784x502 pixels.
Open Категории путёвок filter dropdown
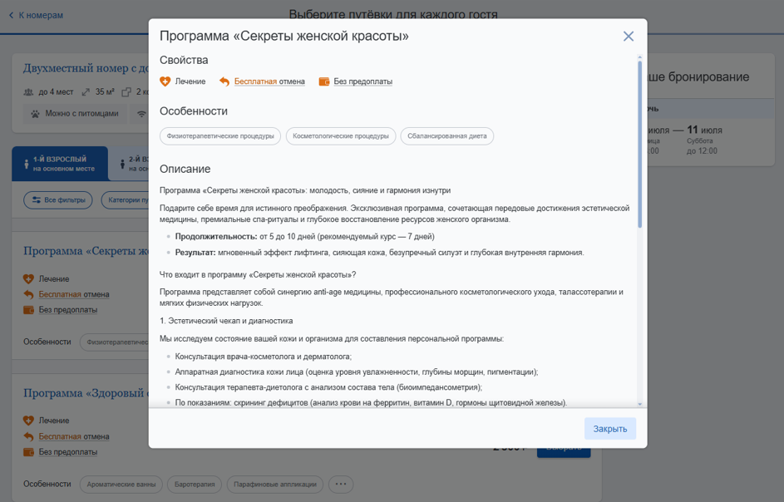tap(125, 200)
